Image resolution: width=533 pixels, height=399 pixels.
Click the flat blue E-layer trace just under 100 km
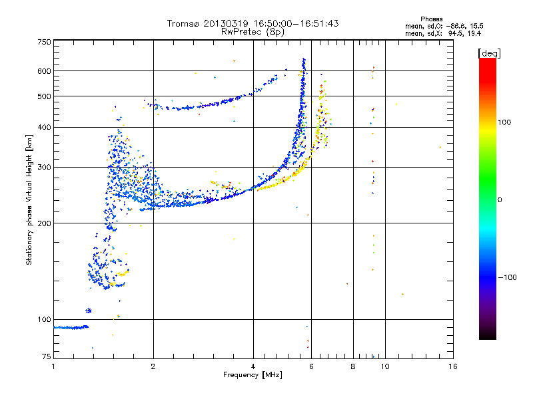point(71,327)
